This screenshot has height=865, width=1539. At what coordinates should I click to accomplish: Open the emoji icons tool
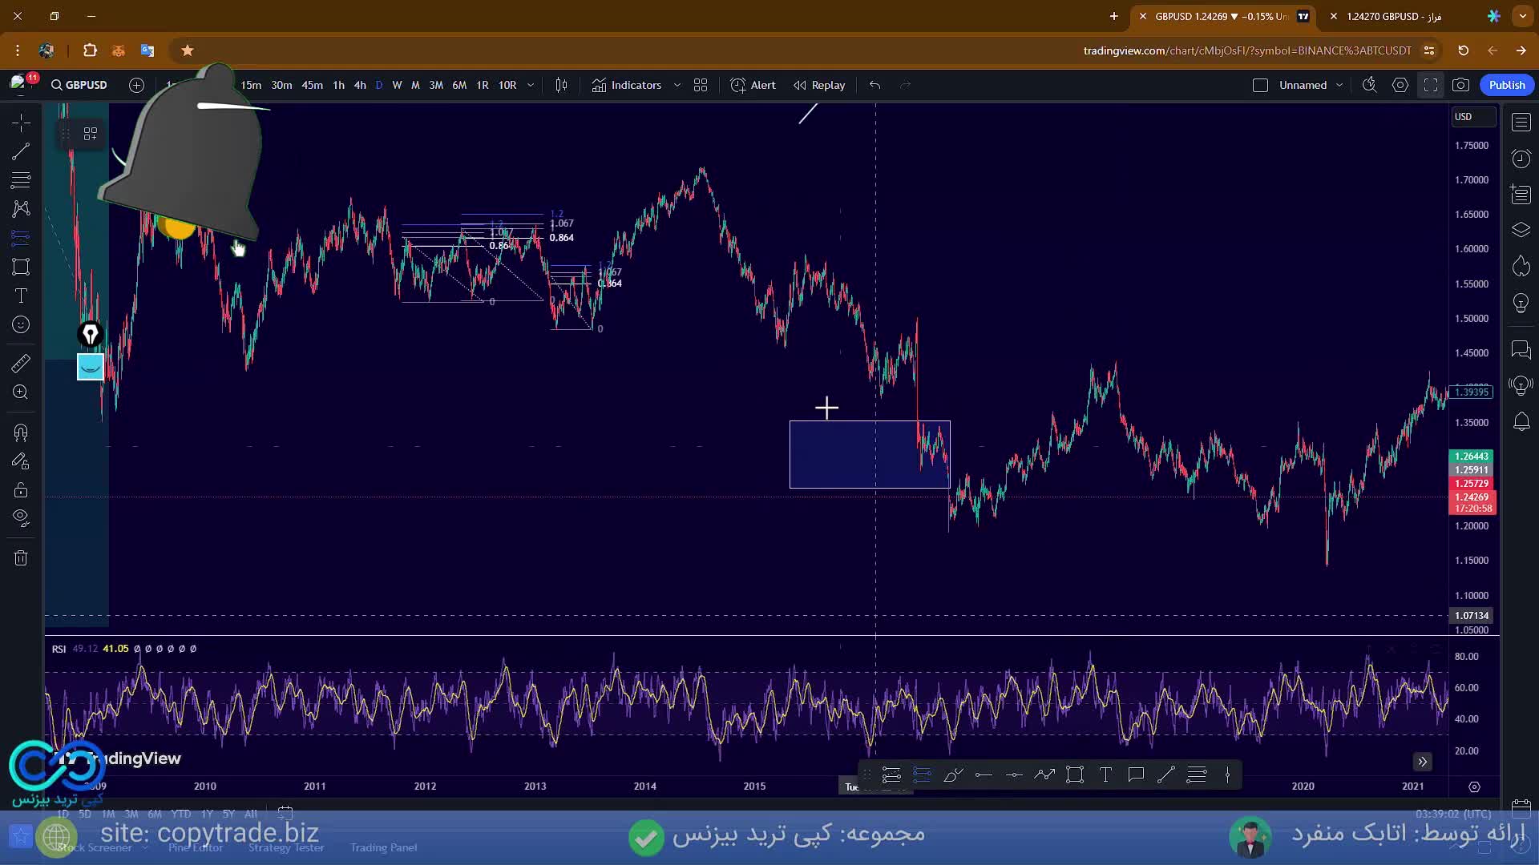coord(21,324)
